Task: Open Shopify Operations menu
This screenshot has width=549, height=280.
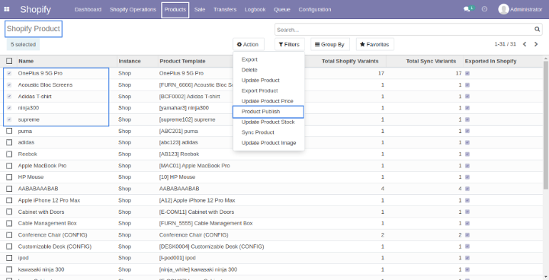Action: (x=133, y=9)
